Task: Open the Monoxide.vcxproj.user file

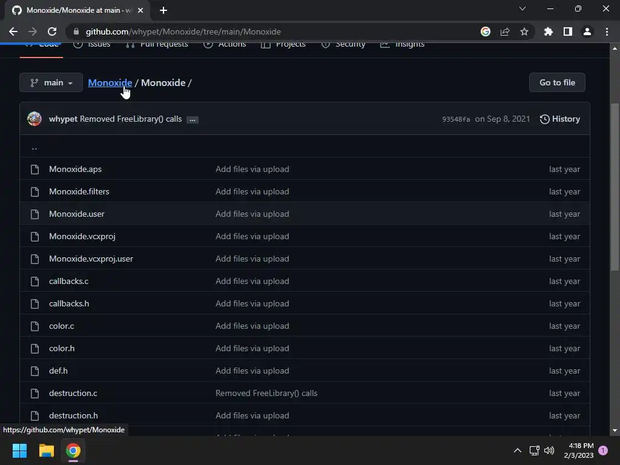Action: [x=91, y=259]
